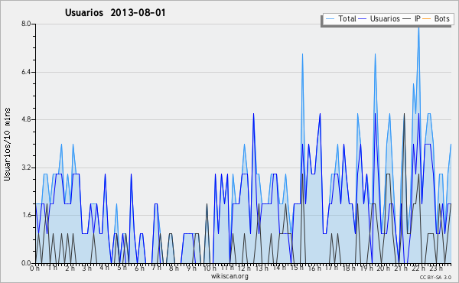Click the y-axis value 8.0
Screen dimensions: 459x283
coord(26,24)
